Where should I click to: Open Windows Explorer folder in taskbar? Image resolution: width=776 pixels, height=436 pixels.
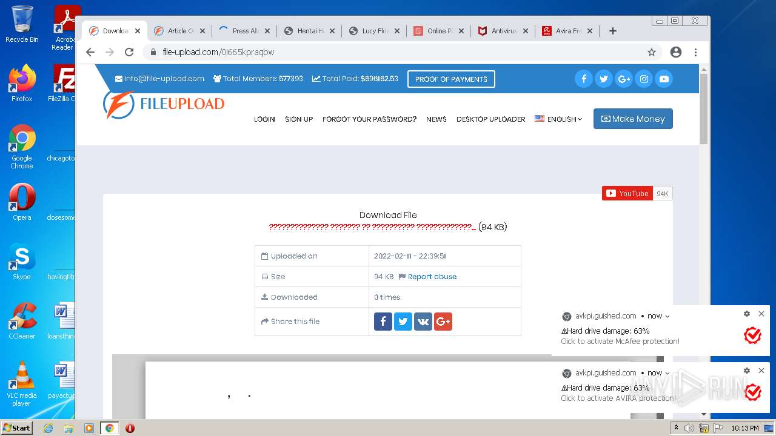(69, 428)
